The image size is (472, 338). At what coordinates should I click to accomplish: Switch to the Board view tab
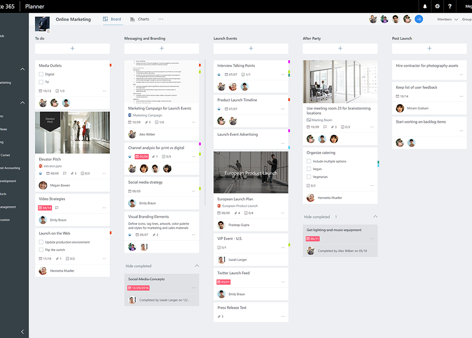coord(112,19)
